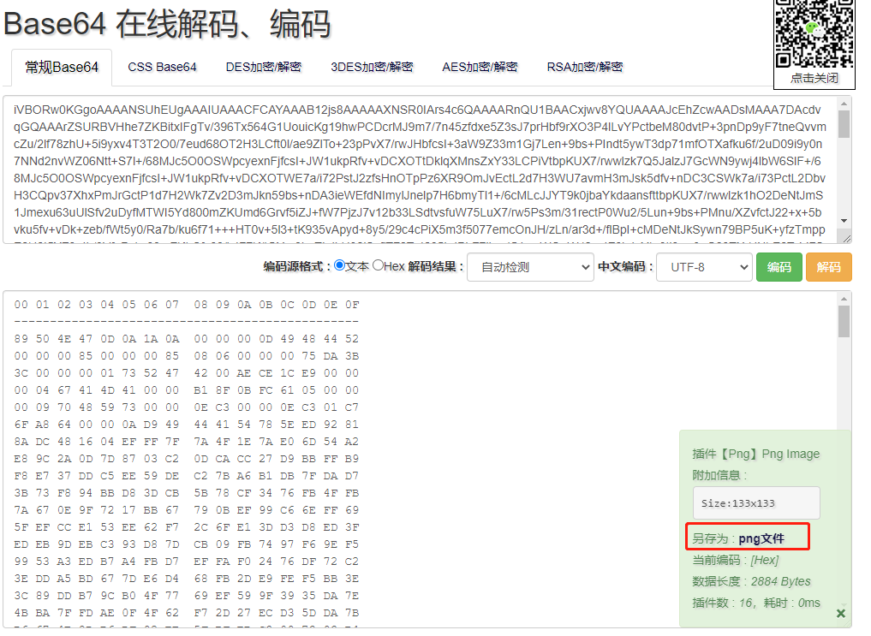Viewport: 871px width, 636px height.
Task: Click the orange 解码 button
Action: [x=828, y=267]
